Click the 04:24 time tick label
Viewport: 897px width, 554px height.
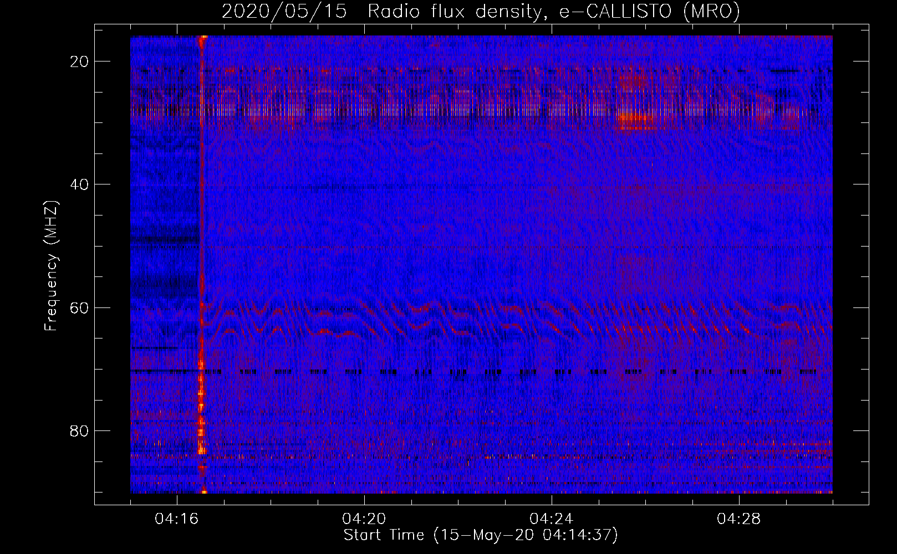[552, 519]
